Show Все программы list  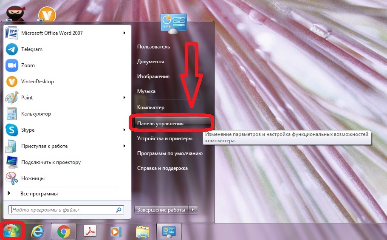[x=39, y=194]
